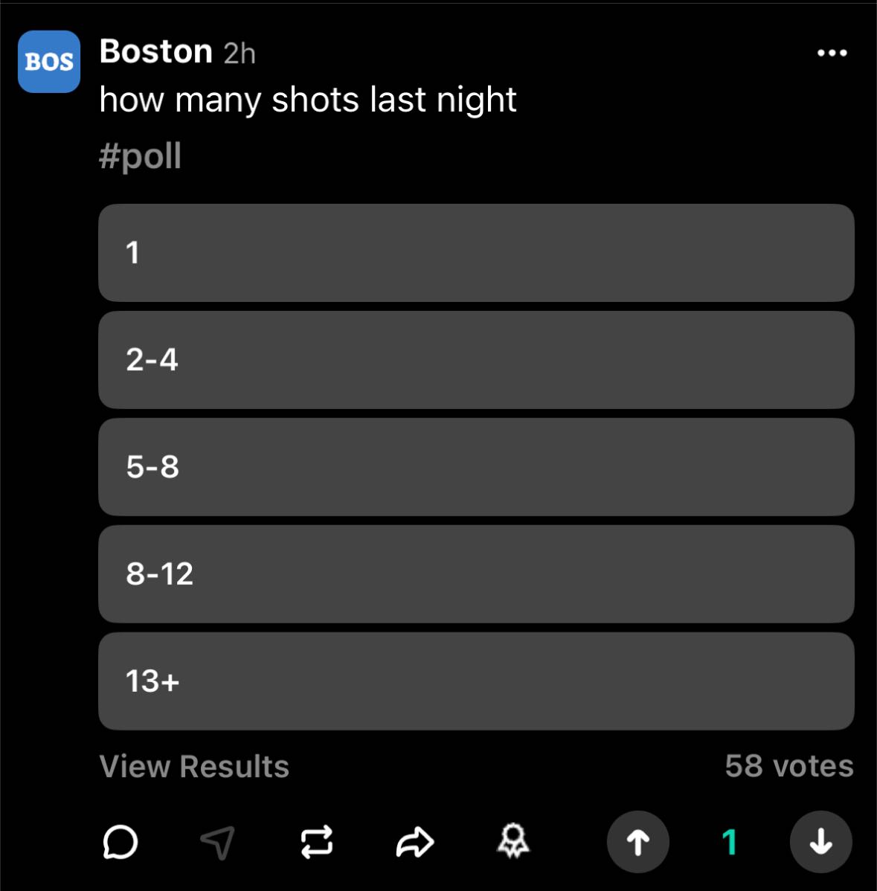Repost the Boston poll

[x=316, y=843]
